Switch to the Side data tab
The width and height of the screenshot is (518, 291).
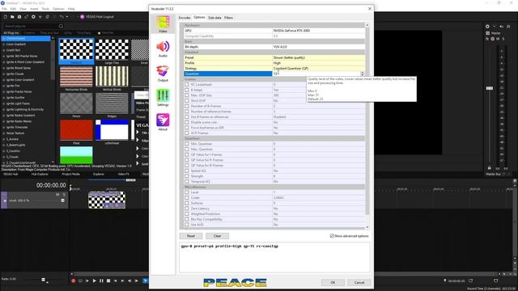tap(214, 18)
